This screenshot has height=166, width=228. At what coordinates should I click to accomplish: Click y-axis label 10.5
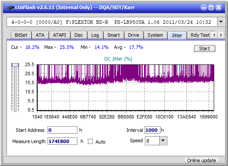pyautogui.click(x=30, y=92)
